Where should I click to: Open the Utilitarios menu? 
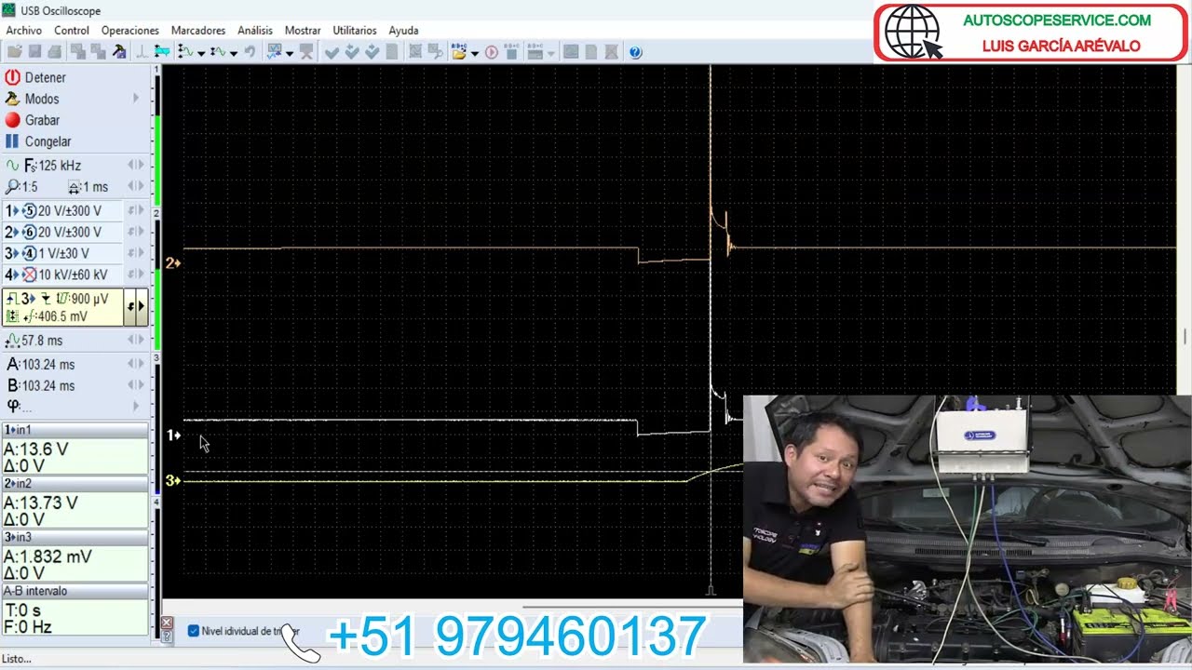[x=355, y=31]
